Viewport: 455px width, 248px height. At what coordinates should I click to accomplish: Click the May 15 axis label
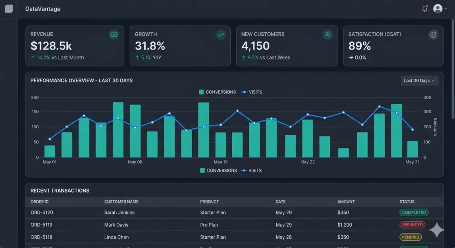pos(221,162)
